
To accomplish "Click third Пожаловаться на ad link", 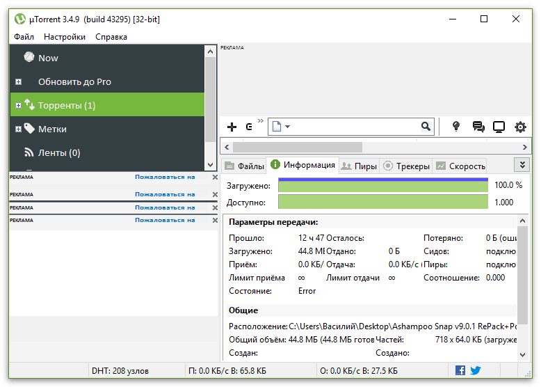I will pos(165,207).
